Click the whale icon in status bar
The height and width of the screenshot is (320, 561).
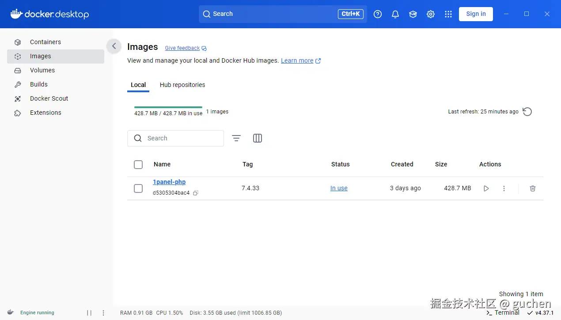pos(11,312)
